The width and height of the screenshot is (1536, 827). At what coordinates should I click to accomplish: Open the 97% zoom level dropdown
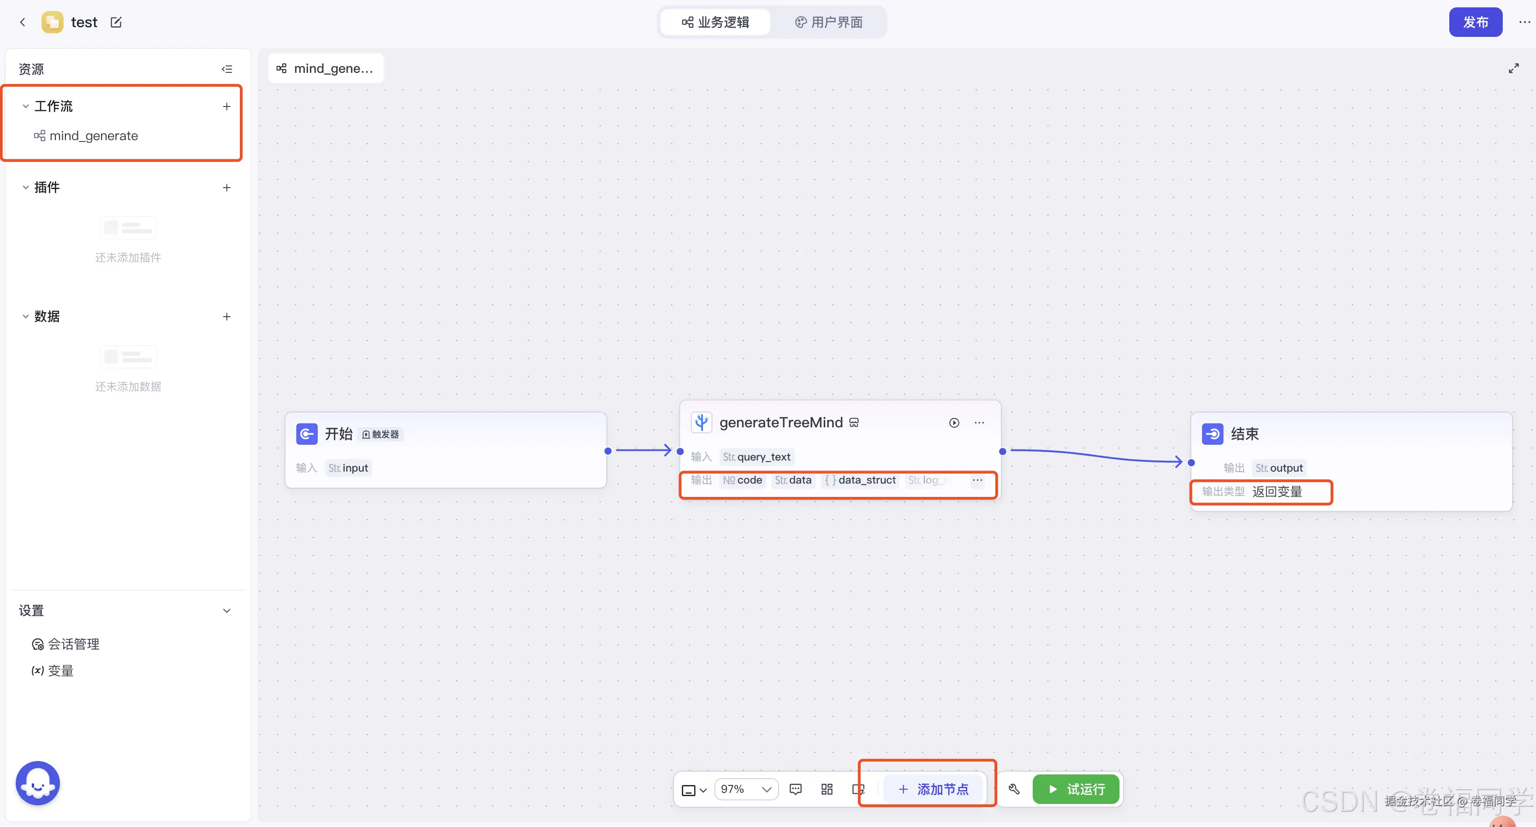pos(746,790)
